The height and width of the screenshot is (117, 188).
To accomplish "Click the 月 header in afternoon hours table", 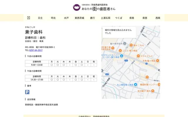I will pyautogui.click(x=52, y=77).
